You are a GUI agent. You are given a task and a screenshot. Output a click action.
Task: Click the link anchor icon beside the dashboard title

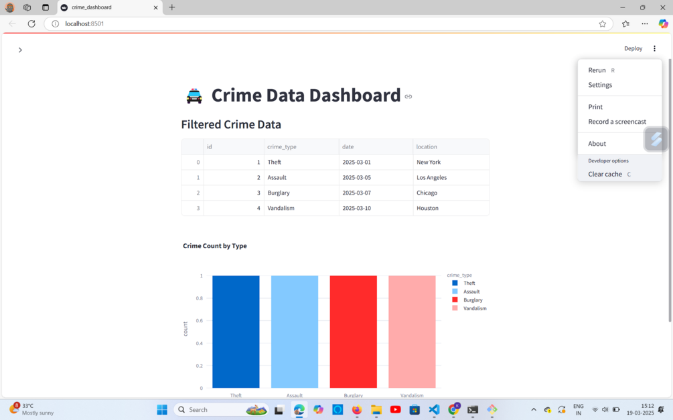click(408, 96)
